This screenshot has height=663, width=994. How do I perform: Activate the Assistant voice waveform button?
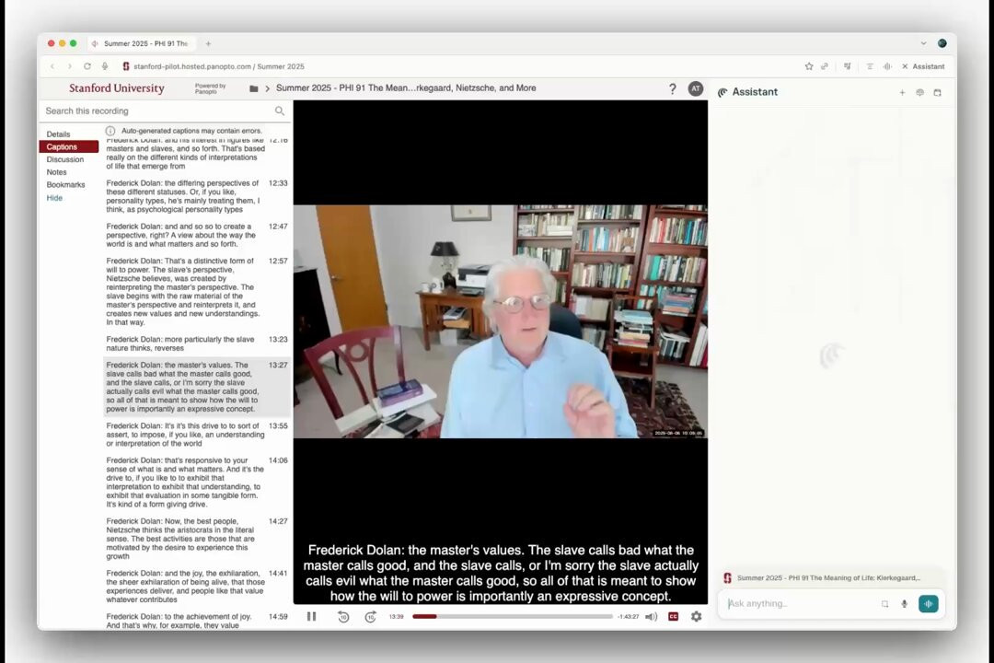pos(928,604)
